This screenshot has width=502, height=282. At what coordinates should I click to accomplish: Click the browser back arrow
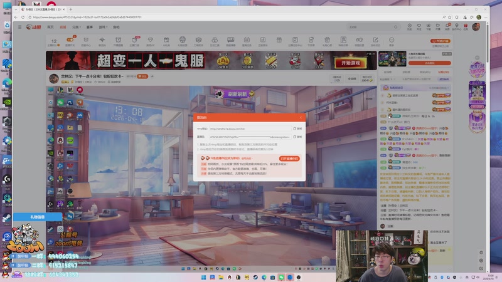pos(16,17)
